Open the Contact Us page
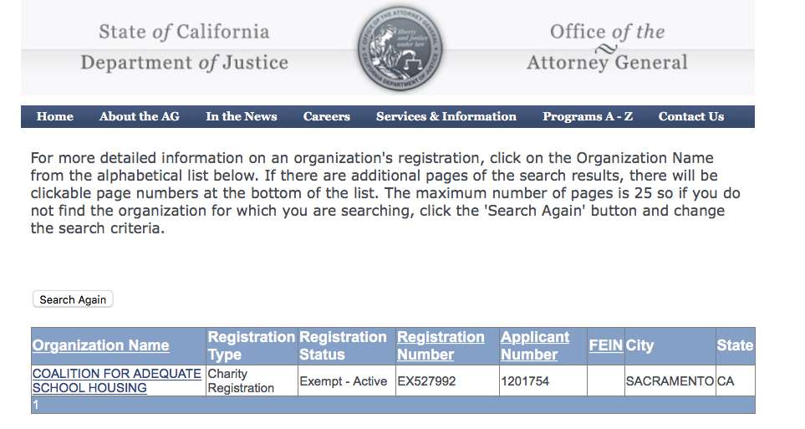The width and height of the screenshot is (805, 429). (691, 117)
